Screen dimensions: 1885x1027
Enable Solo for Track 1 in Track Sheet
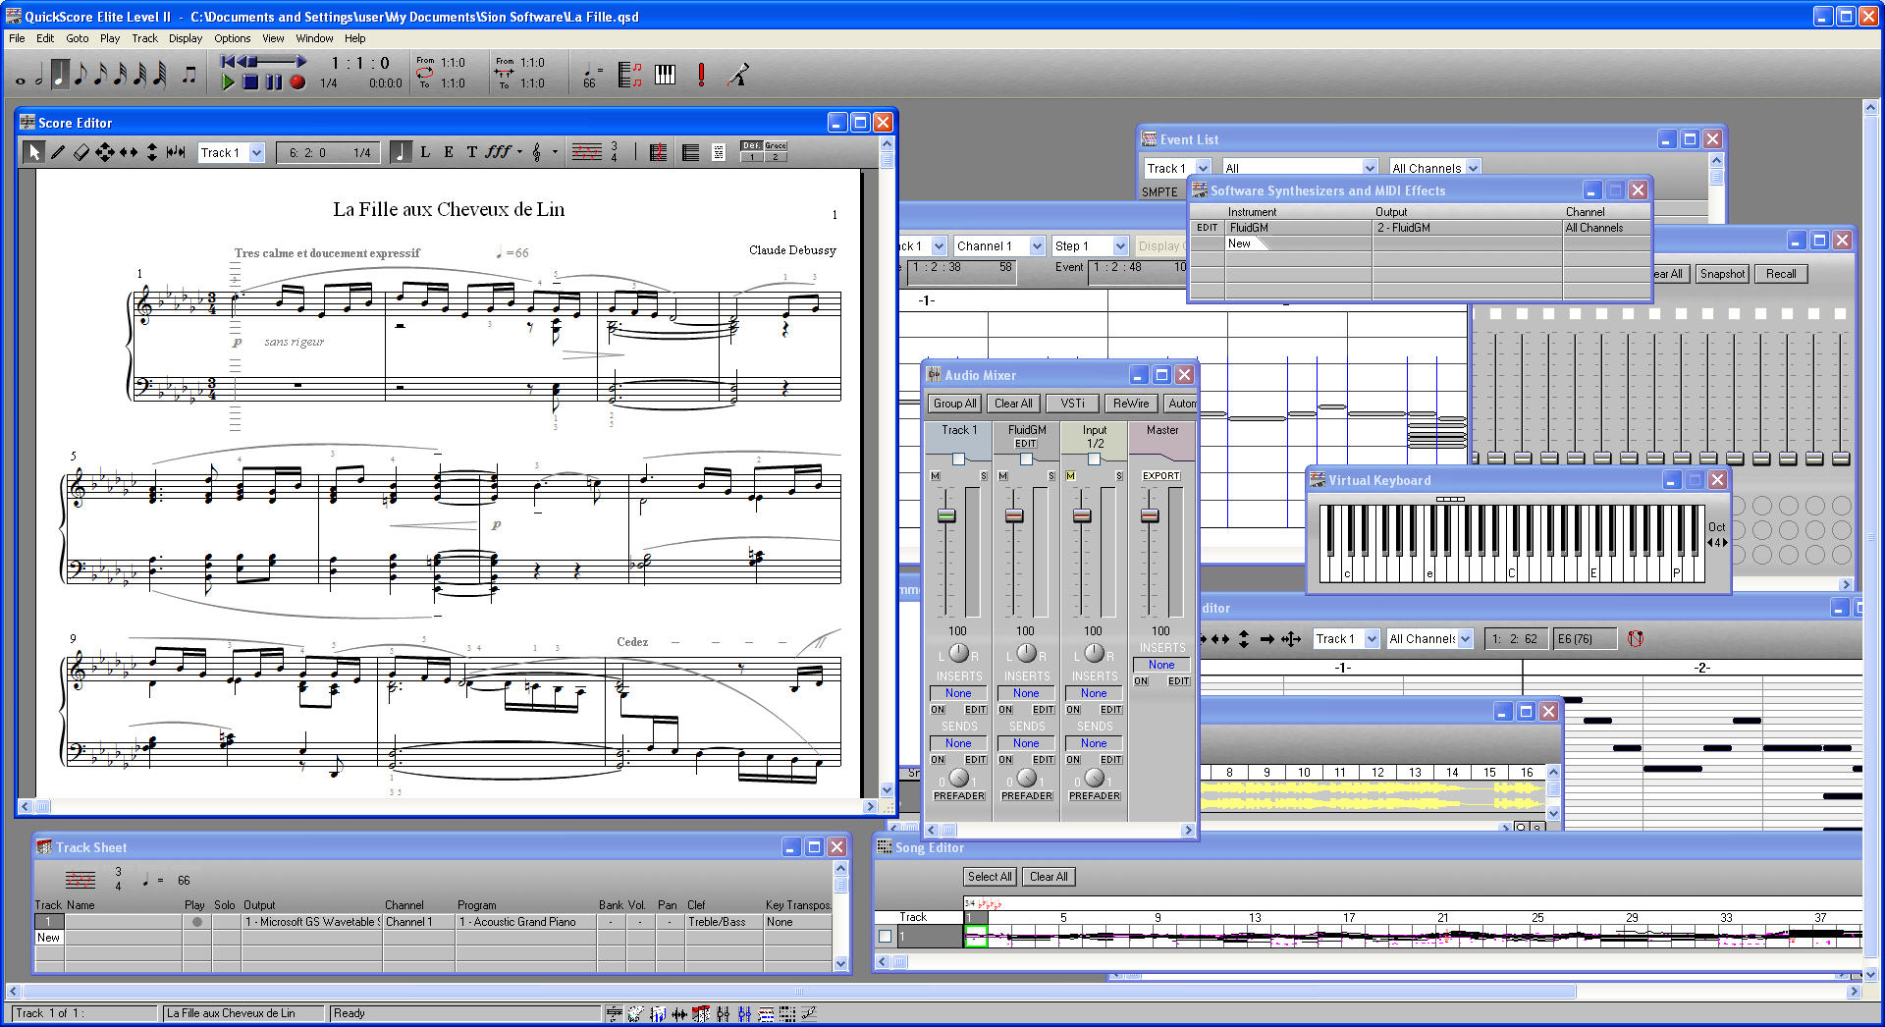[225, 922]
